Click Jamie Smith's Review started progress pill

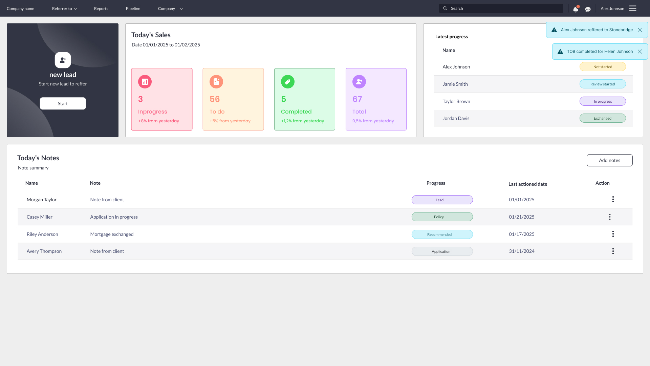click(603, 84)
